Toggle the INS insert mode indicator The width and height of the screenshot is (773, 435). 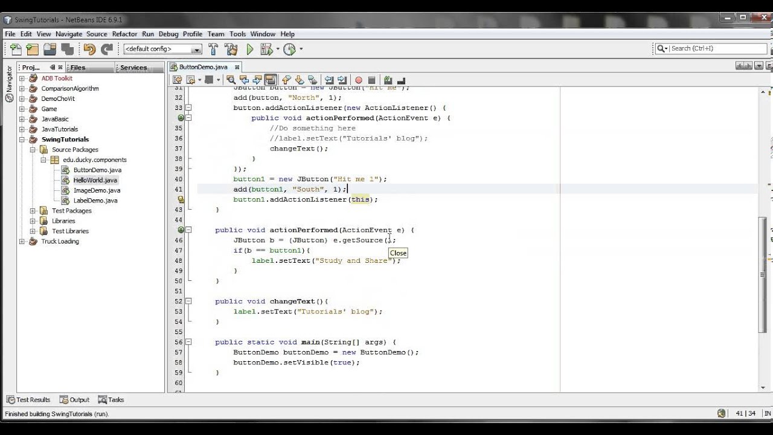tap(768, 414)
